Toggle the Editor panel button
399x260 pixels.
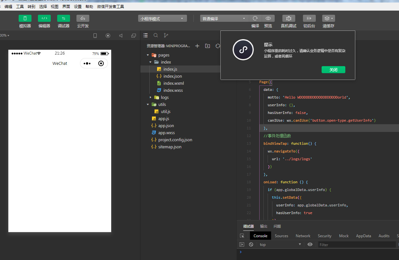tap(44, 18)
